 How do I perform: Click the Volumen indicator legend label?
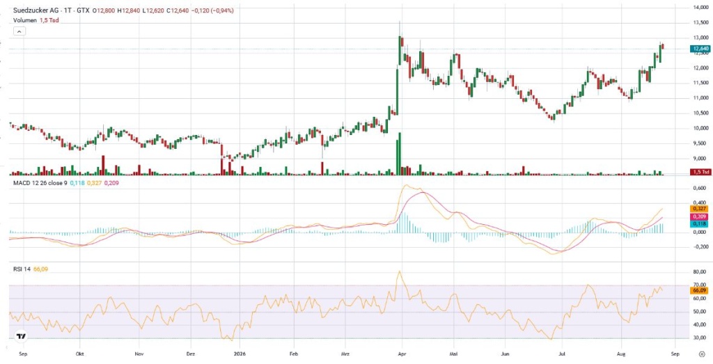point(24,20)
